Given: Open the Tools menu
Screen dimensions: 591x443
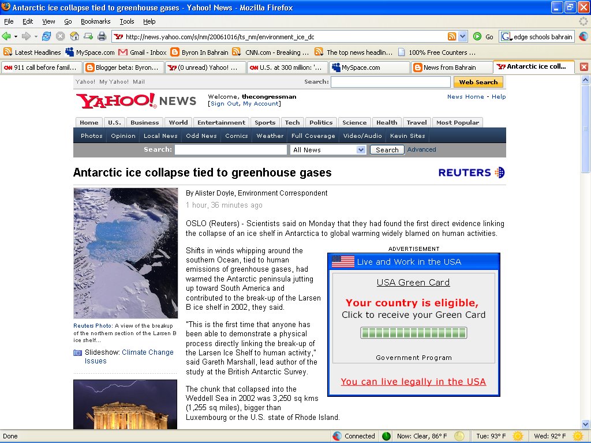Looking at the screenshot, I should [x=126, y=21].
